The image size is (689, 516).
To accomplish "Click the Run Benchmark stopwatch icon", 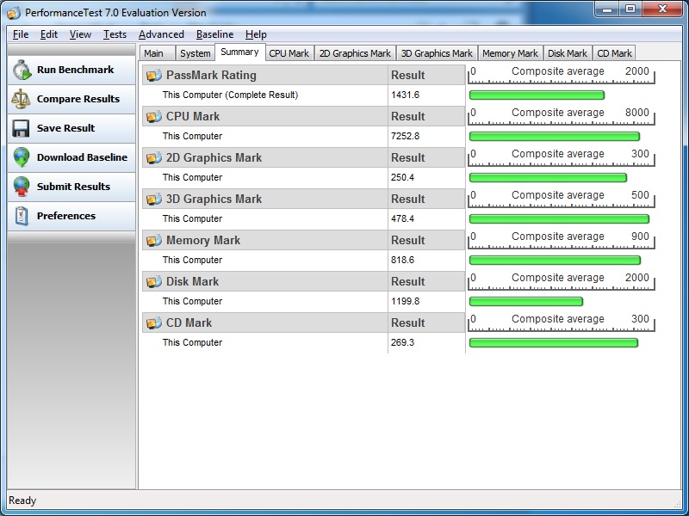I will coord(22,71).
